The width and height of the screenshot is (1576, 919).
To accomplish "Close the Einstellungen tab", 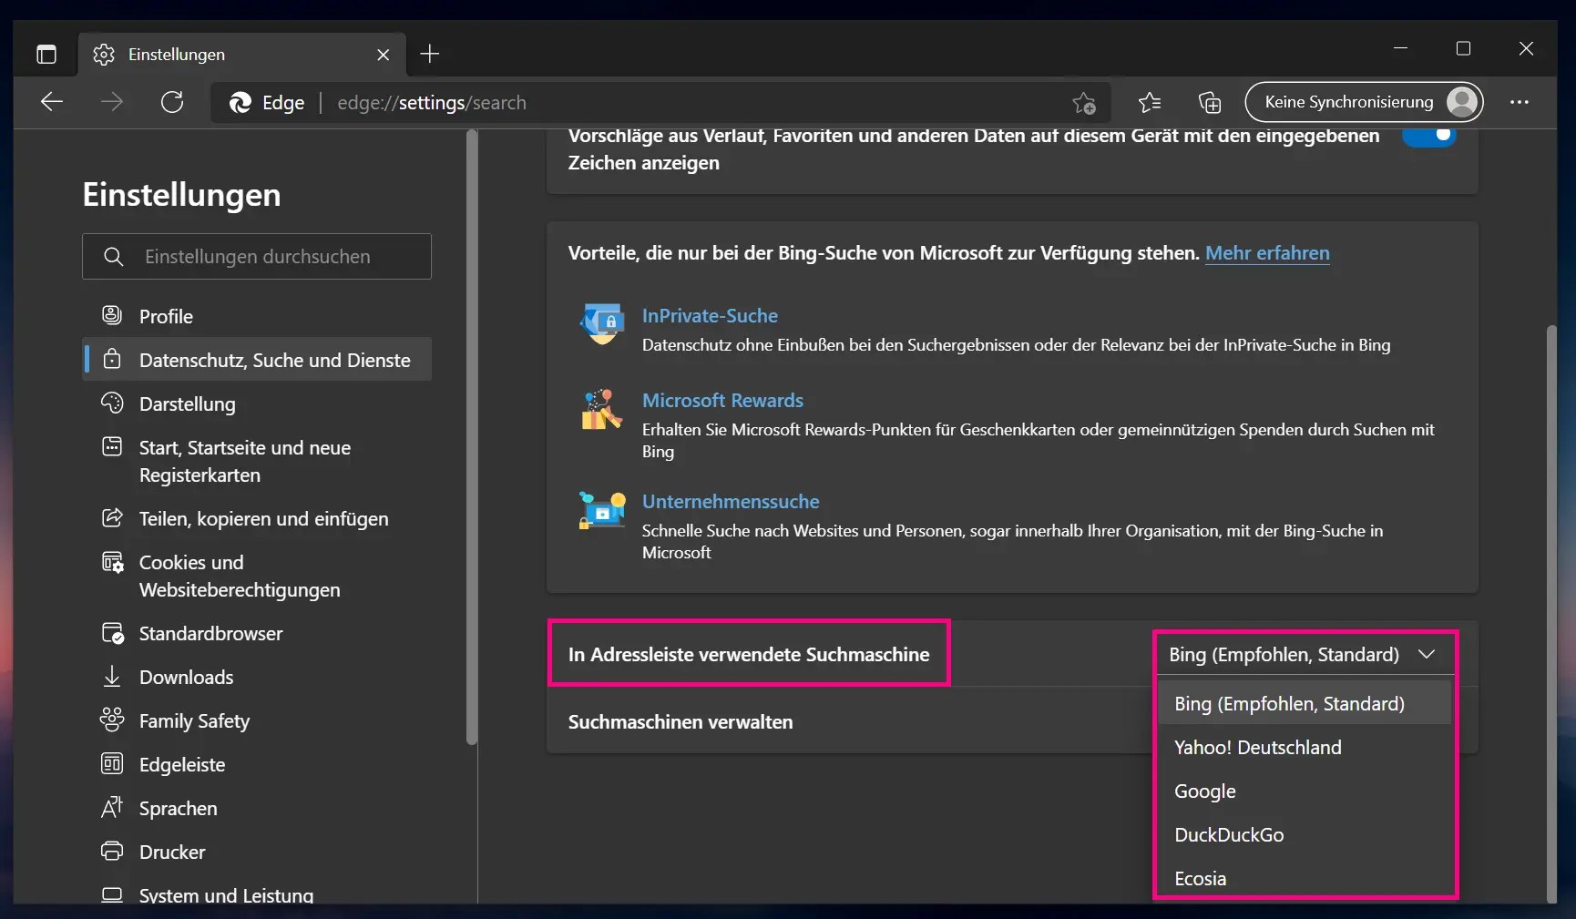I will point(384,55).
